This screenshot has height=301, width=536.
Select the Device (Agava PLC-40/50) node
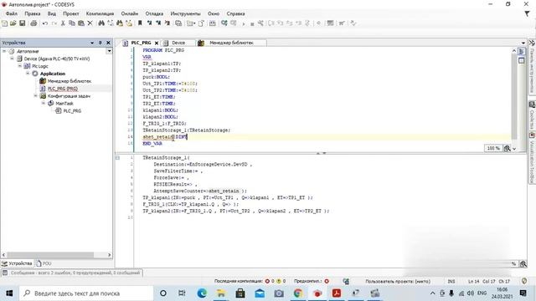(57, 59)
